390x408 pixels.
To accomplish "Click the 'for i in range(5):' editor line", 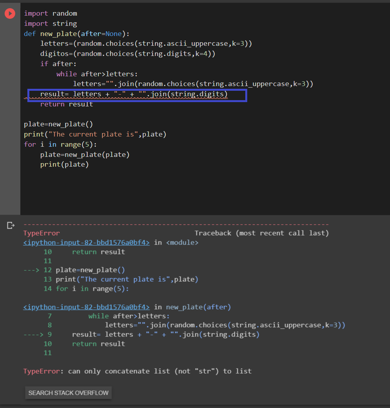I will tap(60, 145).
